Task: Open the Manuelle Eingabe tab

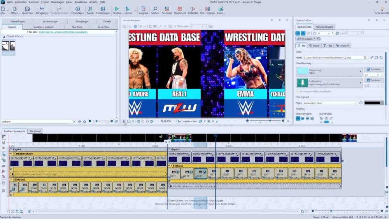Action: (x=324, y=27)
